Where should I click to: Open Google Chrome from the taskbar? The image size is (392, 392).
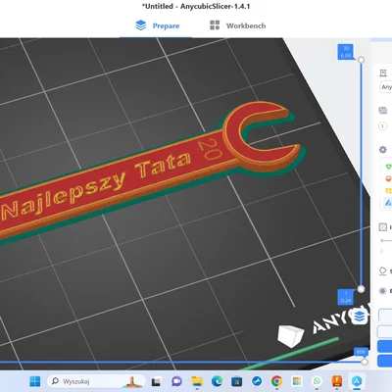click(276, 381)
